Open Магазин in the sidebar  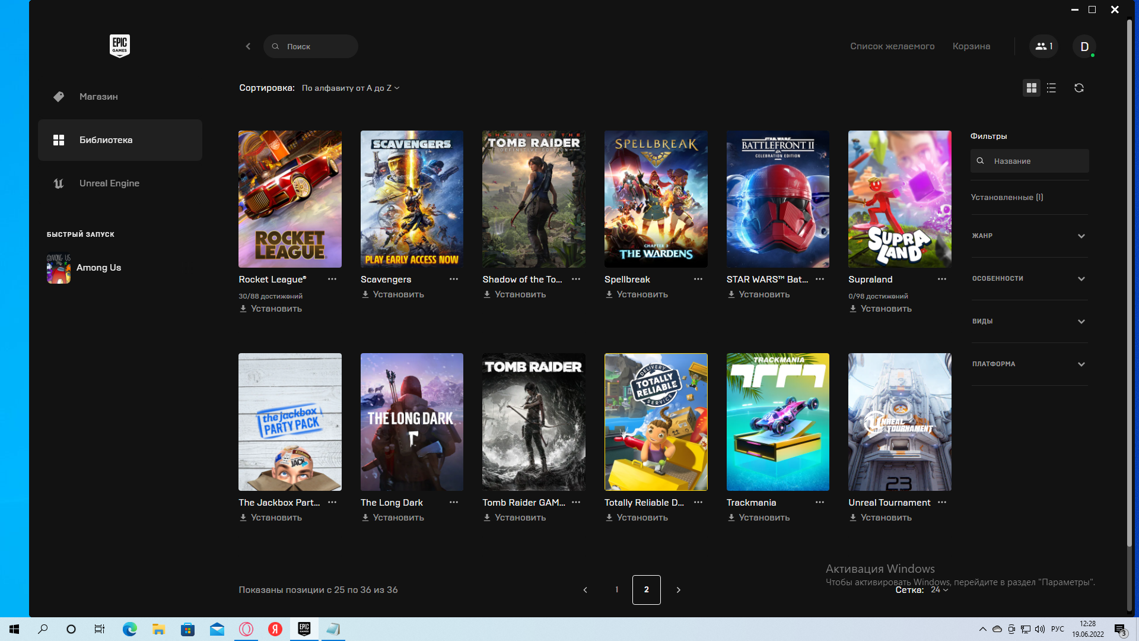tap(120, 97)
